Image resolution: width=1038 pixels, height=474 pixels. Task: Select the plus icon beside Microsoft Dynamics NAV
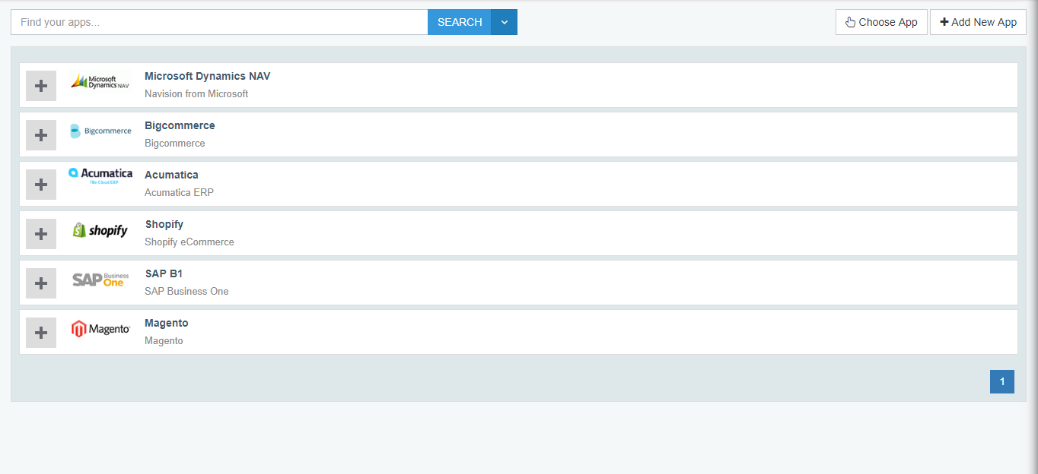pyautogui.click(x=40, y=85)
